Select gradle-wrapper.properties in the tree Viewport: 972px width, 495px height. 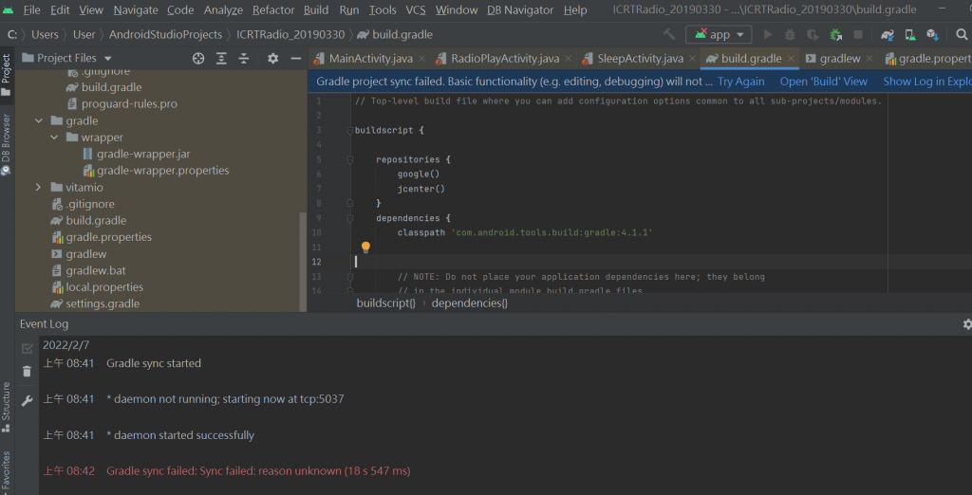coord(163,171)
